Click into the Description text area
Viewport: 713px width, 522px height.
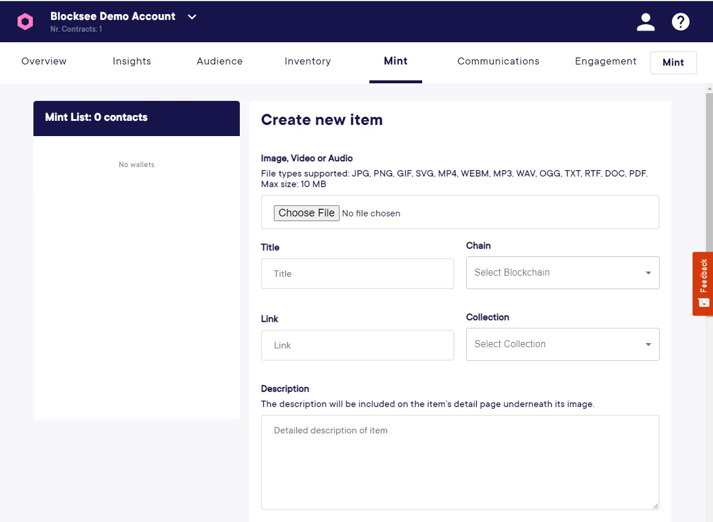460,463
